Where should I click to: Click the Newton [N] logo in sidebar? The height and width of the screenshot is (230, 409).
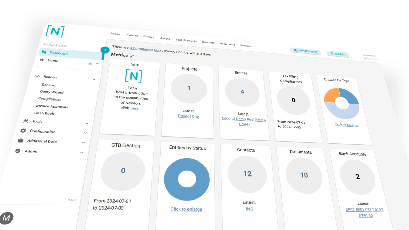(55, 31)
